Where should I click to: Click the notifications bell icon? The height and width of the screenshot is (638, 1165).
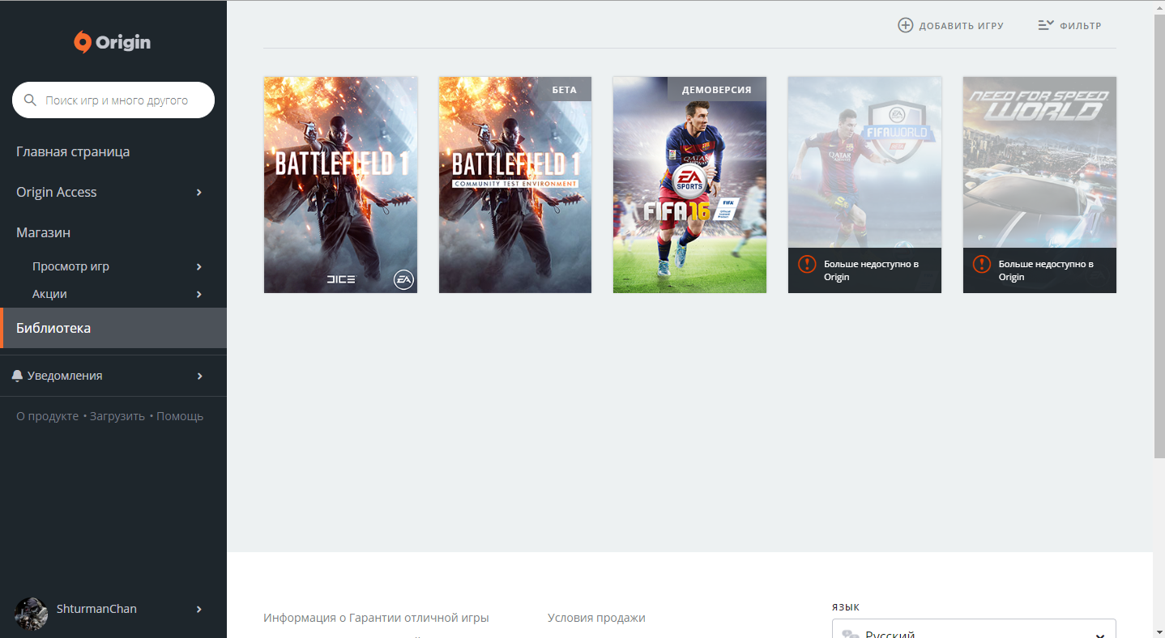point(17,376)
